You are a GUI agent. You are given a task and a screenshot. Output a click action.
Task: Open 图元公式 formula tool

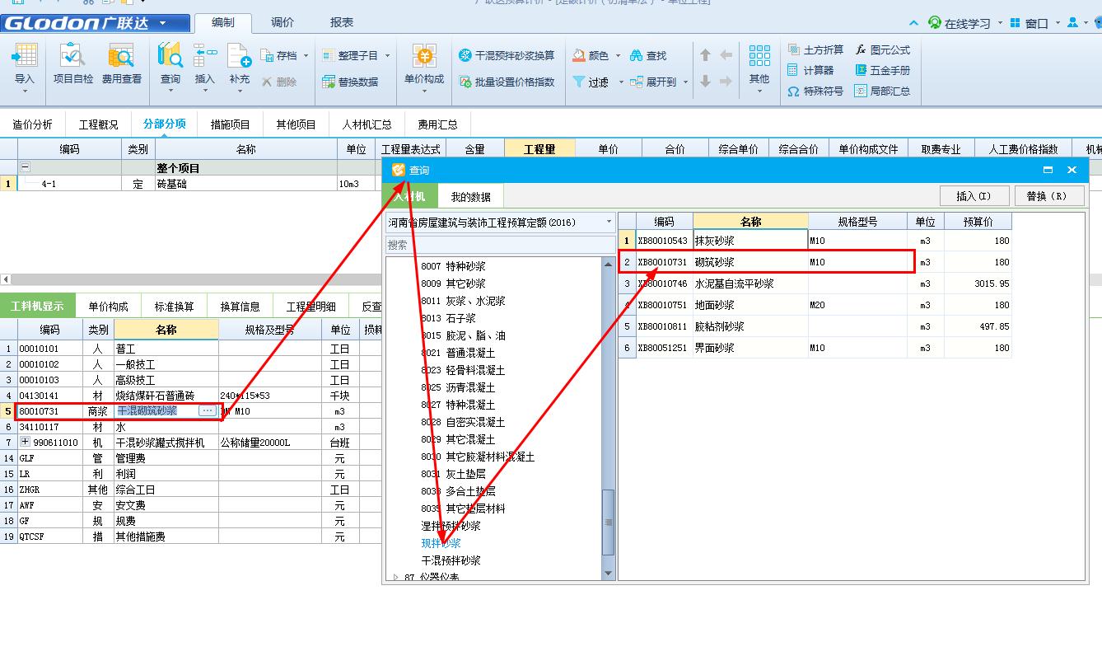[883, 49]
